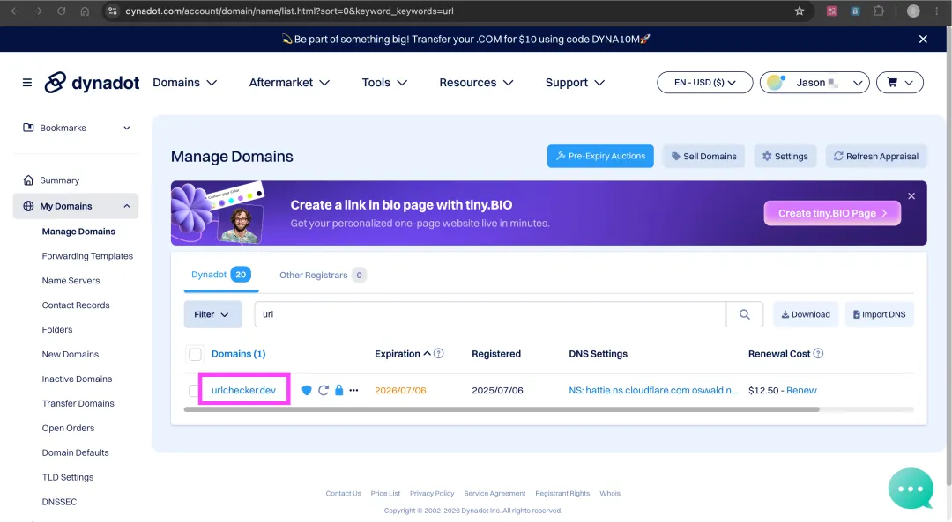Click the Download button
Image resolution: width=952 pixels, height=522 pixels.
click(x=806, y=314)
